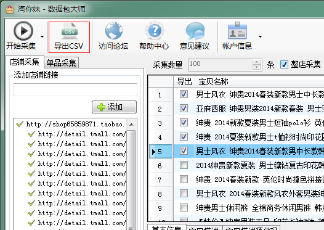The width and height of the screenshot is (324, 230).
Task: Click the 导出CSV toolbar icon
Action: (70, 31)
